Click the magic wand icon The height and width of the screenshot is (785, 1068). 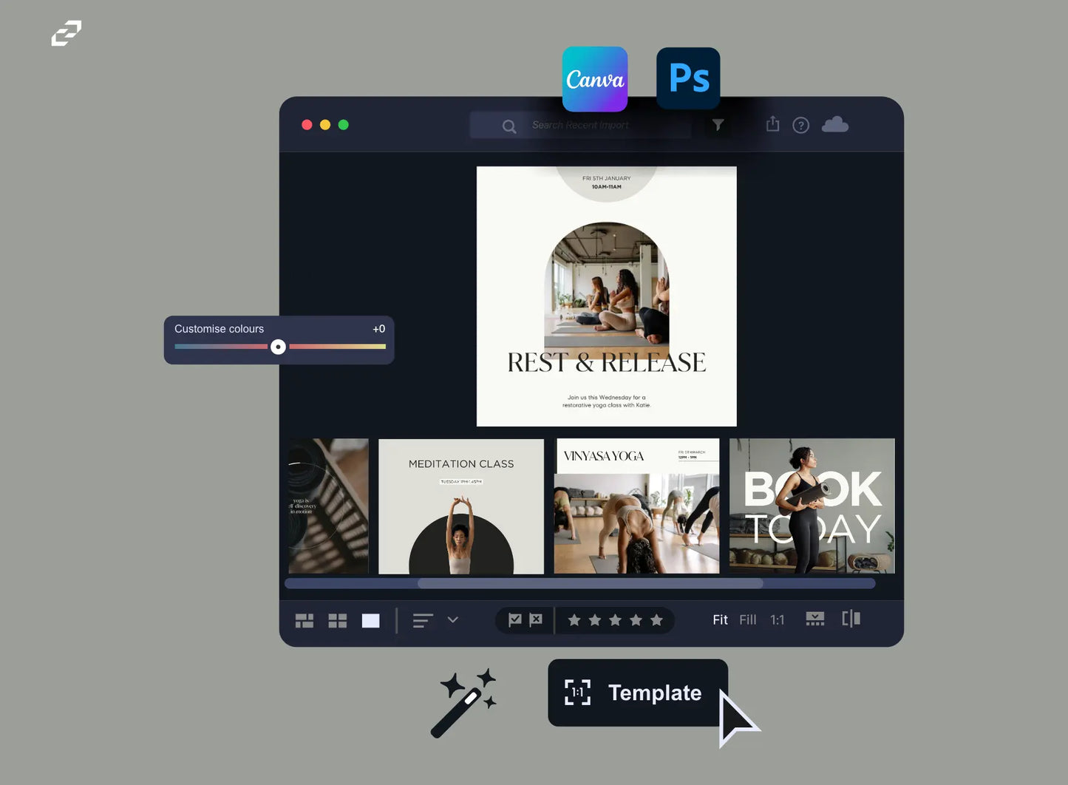coord(463,703)
